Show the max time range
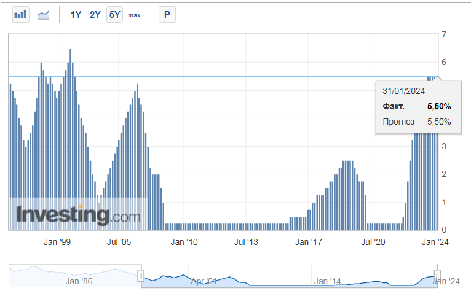The width and height of the screenshot is (471, 299). click(134, 15)
